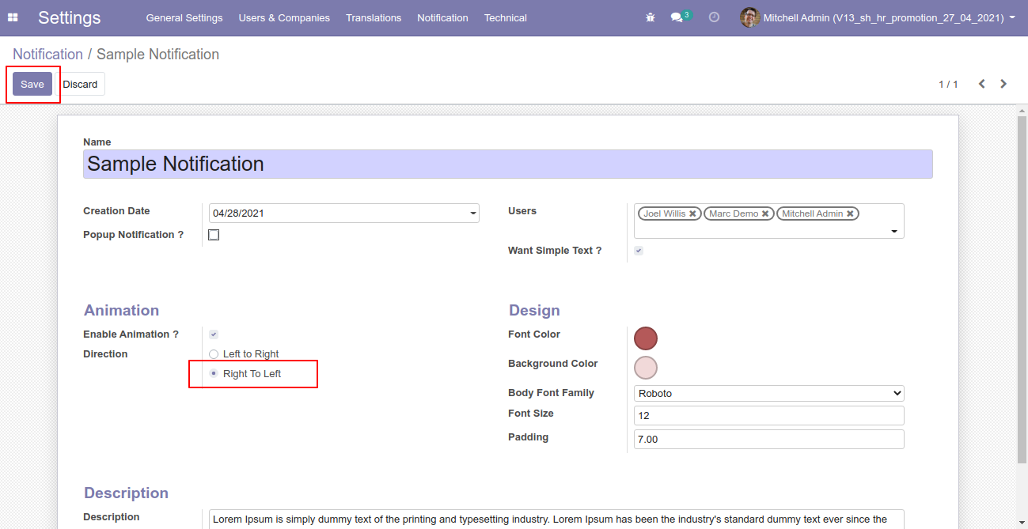Pick the Background Color swatch
Viewport: 1028px width, 529px height.
[646, 368]
